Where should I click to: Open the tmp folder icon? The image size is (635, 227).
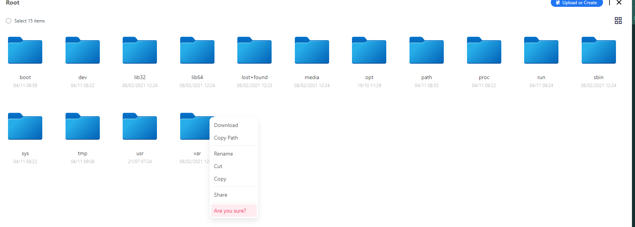[83, 126]
